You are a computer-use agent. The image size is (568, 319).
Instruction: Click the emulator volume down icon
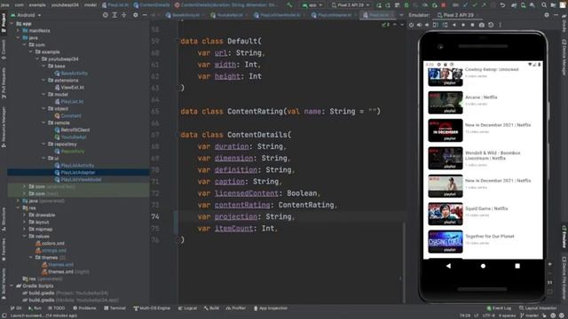(427, 25)
